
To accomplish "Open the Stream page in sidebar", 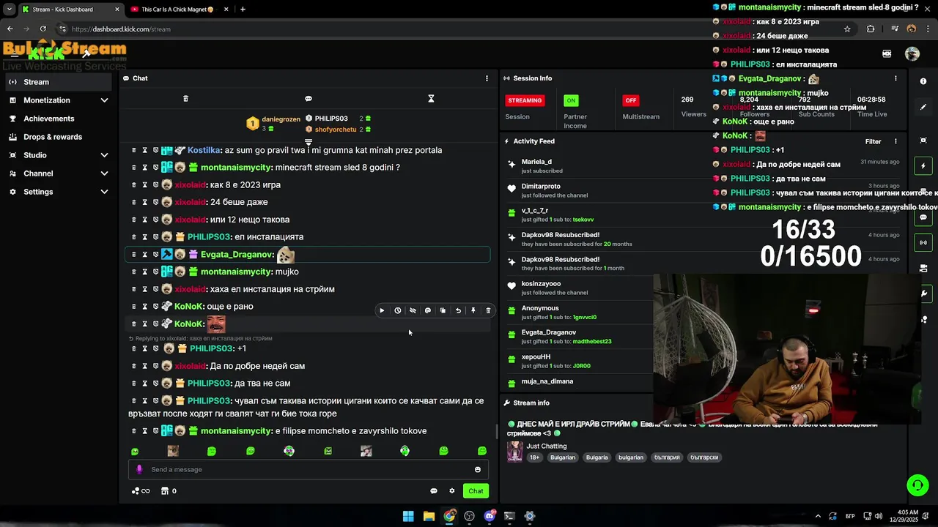I will [59, 82].
